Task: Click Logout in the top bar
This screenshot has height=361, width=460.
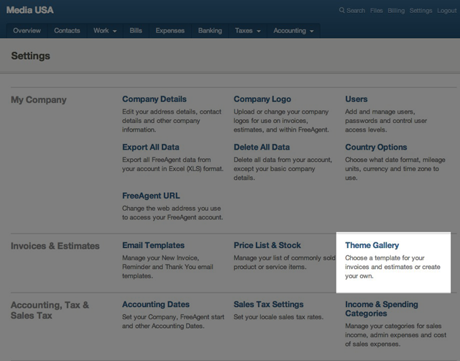Action: 445,11
